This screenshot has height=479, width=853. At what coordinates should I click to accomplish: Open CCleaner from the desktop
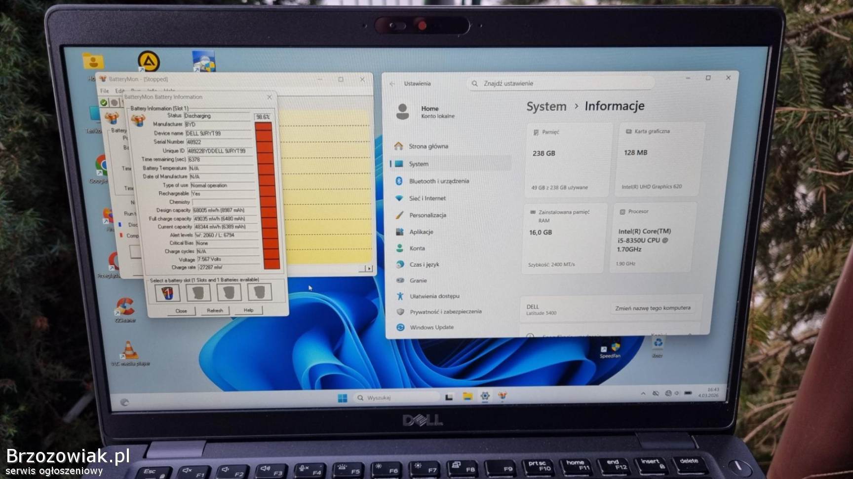tap(124, 308)
